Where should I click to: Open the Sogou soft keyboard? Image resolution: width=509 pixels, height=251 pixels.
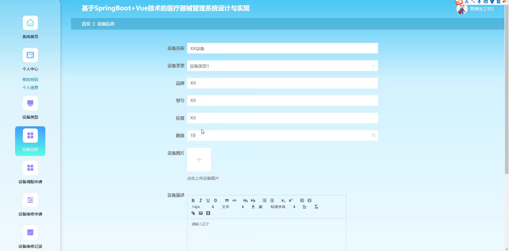pyautogui.click(x=486, y=2)
